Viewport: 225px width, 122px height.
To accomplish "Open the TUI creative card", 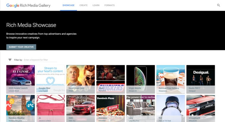I will 171,108.
